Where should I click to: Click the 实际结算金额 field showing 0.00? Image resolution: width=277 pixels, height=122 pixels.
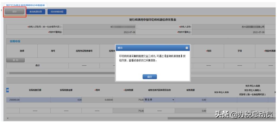tap(66, 100)
